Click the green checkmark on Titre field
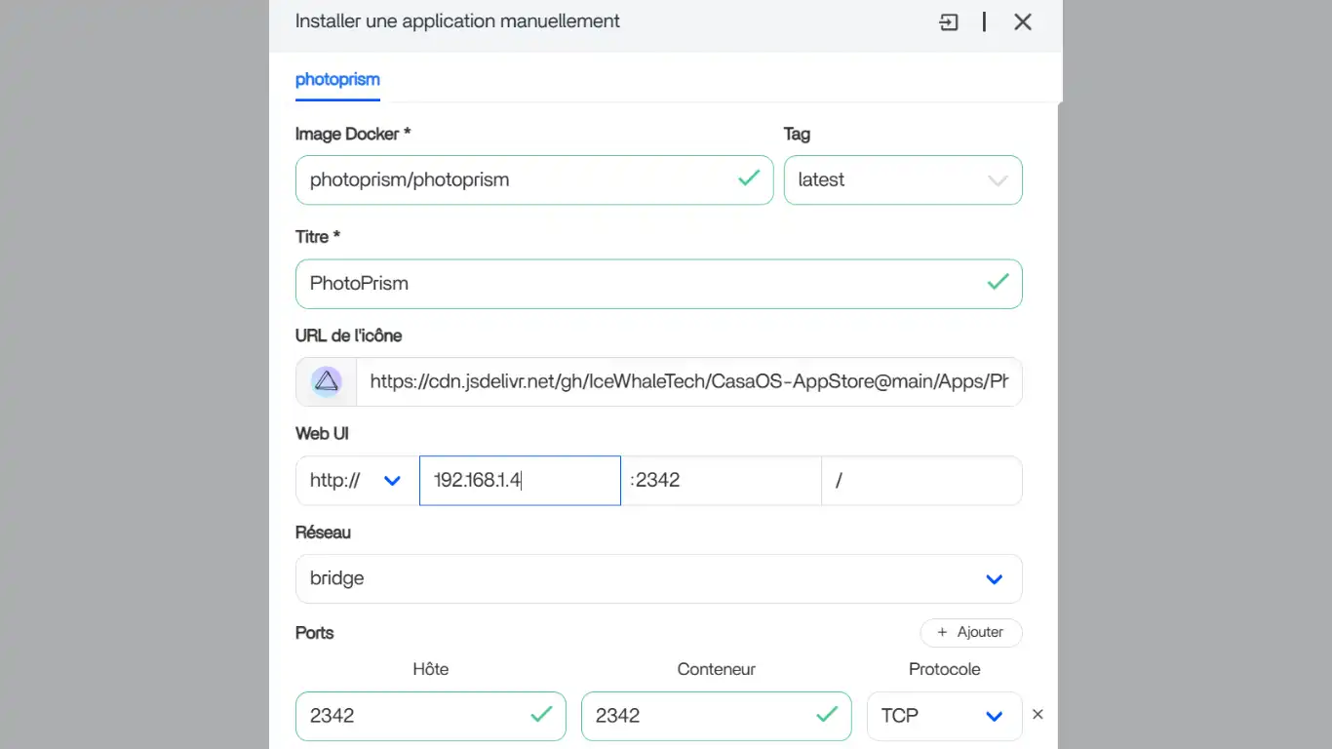The image size is (1332, 749). pos(998,283)
